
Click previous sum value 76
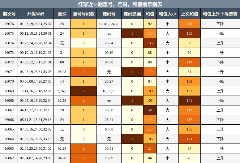click(x=190, y=158)
